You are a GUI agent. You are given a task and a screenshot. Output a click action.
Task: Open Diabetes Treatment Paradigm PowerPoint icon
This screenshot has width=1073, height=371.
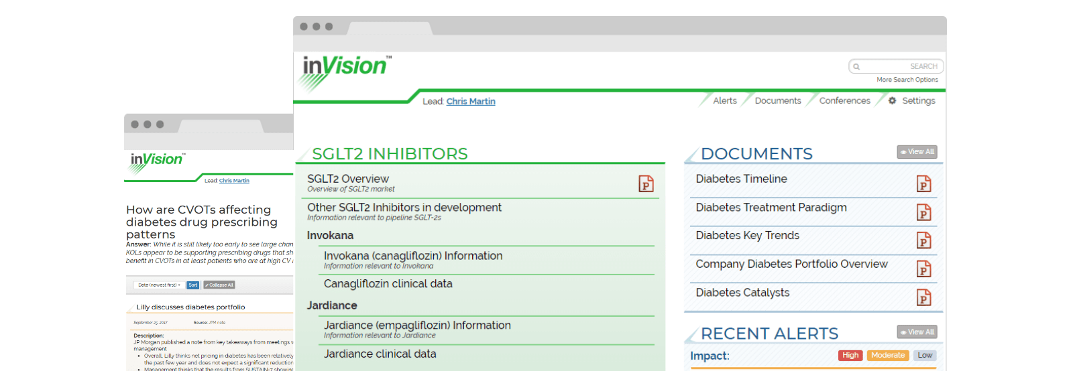tap(923, 212)
